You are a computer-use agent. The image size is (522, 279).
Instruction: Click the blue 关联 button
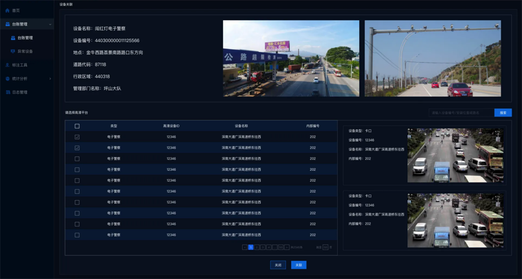tap(299, 265)
